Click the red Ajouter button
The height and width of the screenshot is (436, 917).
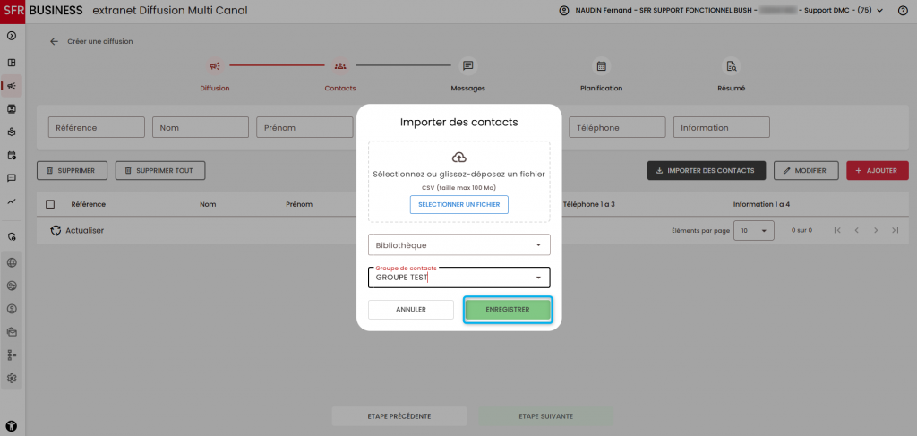coord(878,171)
